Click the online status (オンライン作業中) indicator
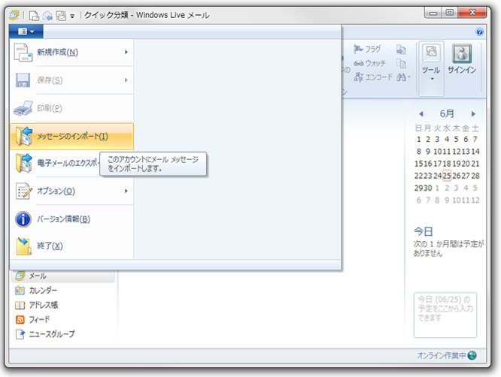 (442, 355)
